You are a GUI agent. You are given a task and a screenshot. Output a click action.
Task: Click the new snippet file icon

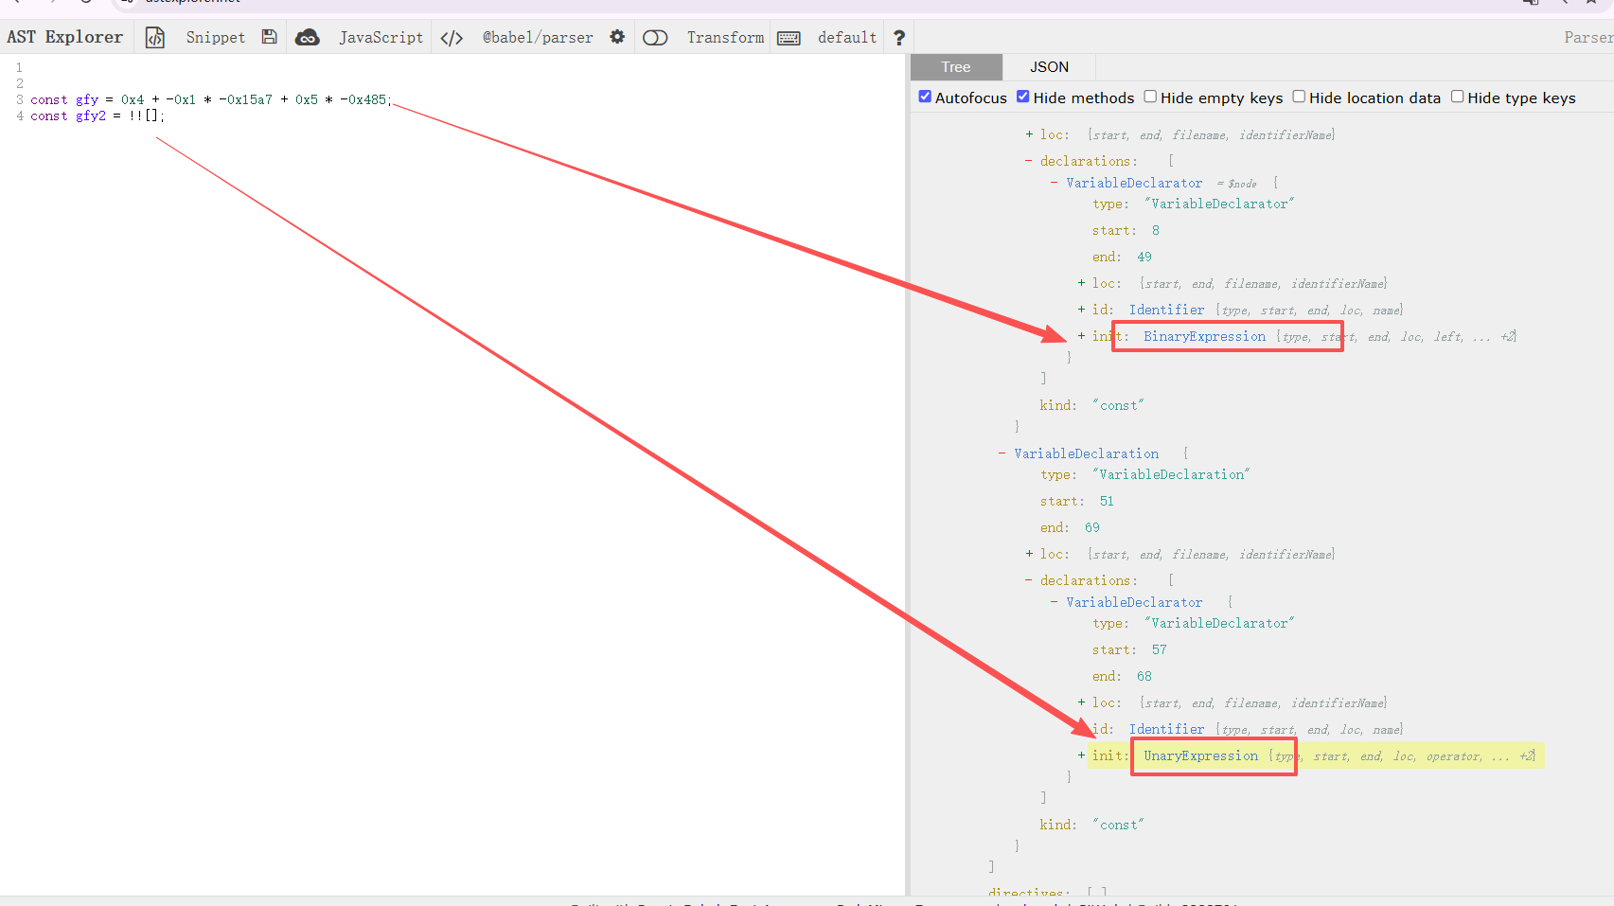point(155,37)
